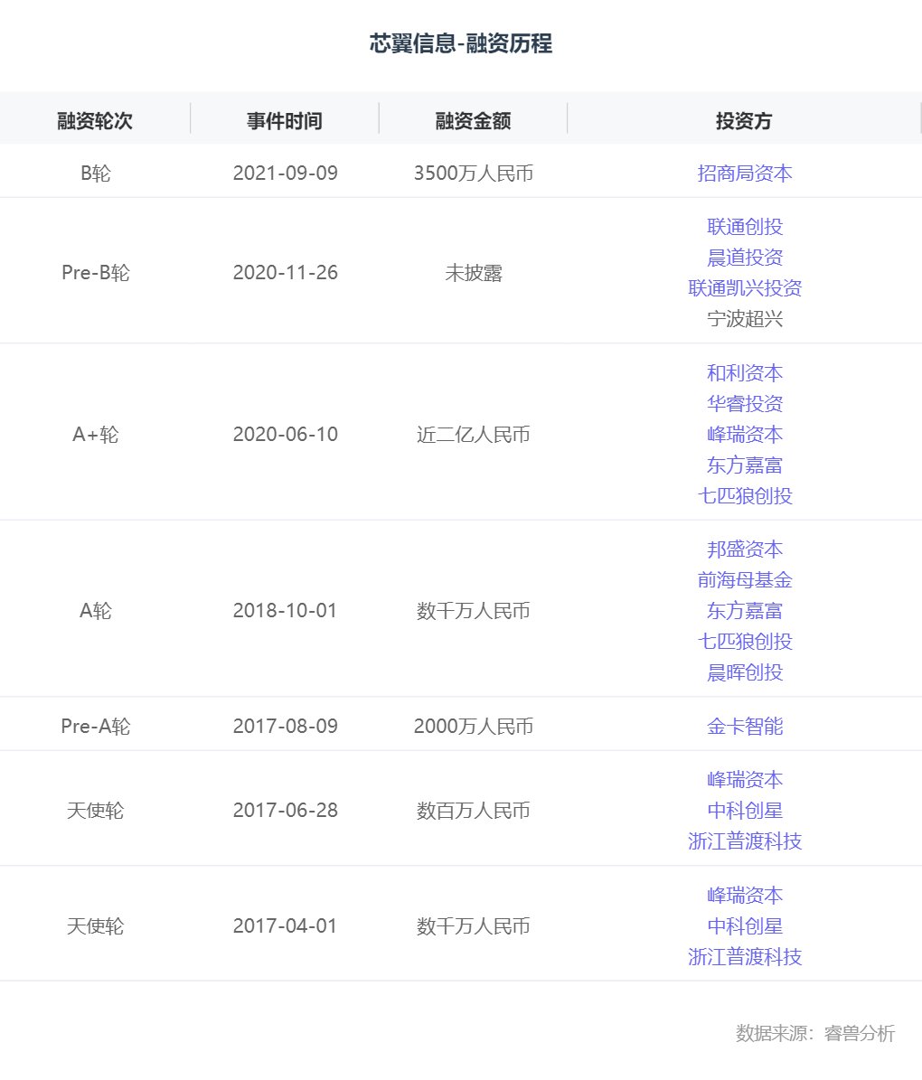The width and height of the screenshot is (922, 1080).
Task: Click the date 2020-06-10
Action: coord(286,435)
